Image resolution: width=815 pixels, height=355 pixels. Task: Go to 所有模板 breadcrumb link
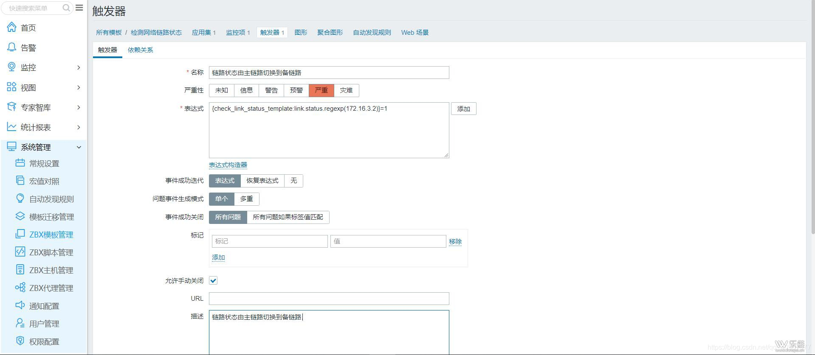pos(109,33)
